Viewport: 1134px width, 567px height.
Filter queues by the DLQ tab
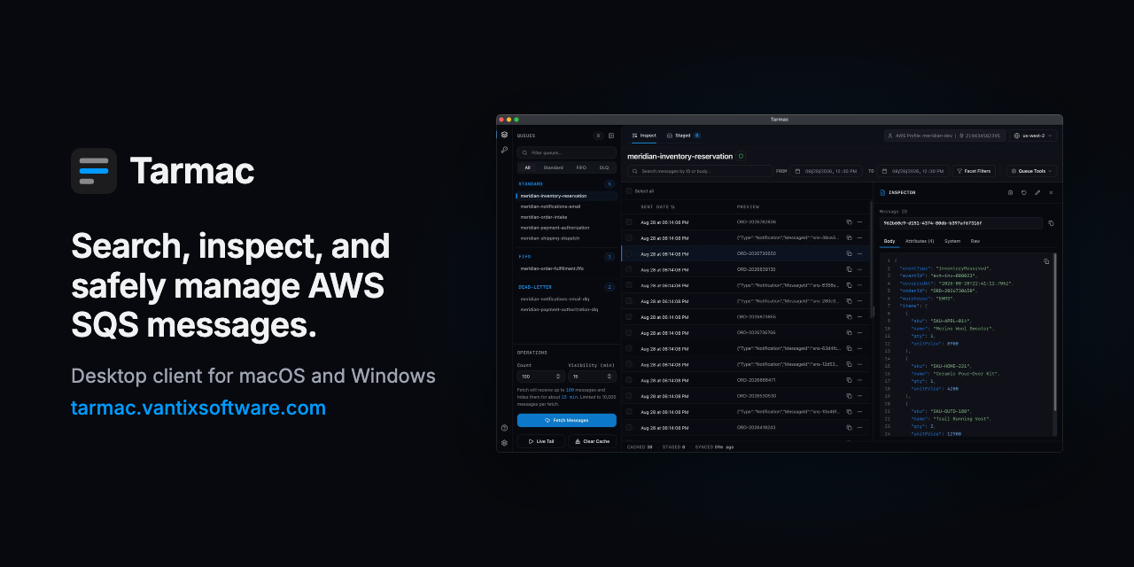(604, 167)
